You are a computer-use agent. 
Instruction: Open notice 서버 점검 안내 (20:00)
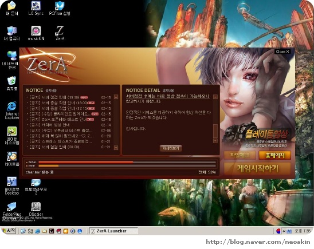(54, 147)
